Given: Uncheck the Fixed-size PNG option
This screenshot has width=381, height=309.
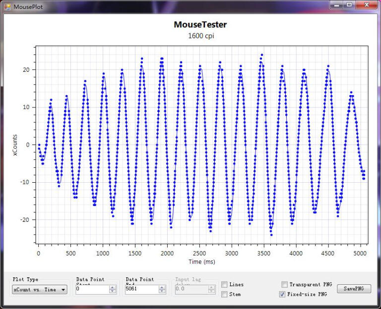Looking at the screenshot, I should (282, 294).
